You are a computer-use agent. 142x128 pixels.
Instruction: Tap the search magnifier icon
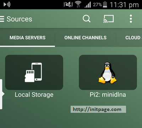[x=87, y=19]
